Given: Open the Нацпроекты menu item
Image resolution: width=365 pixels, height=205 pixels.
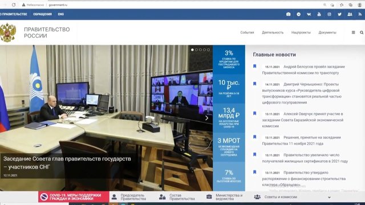Looking at the screenshot, I should pos(301,32).
